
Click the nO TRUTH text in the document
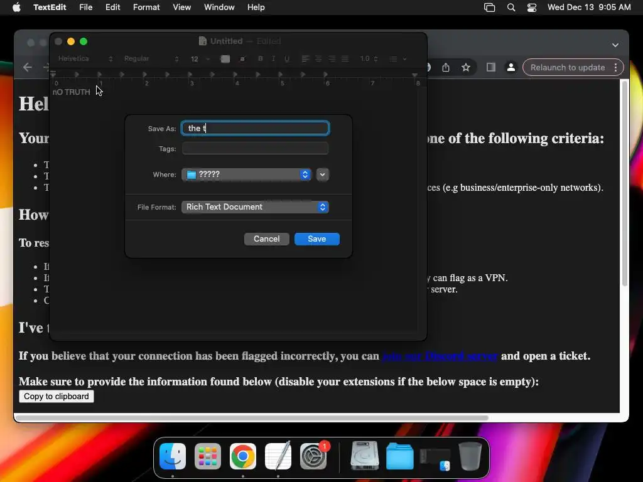pyautogui.click(x=72, y=92)
